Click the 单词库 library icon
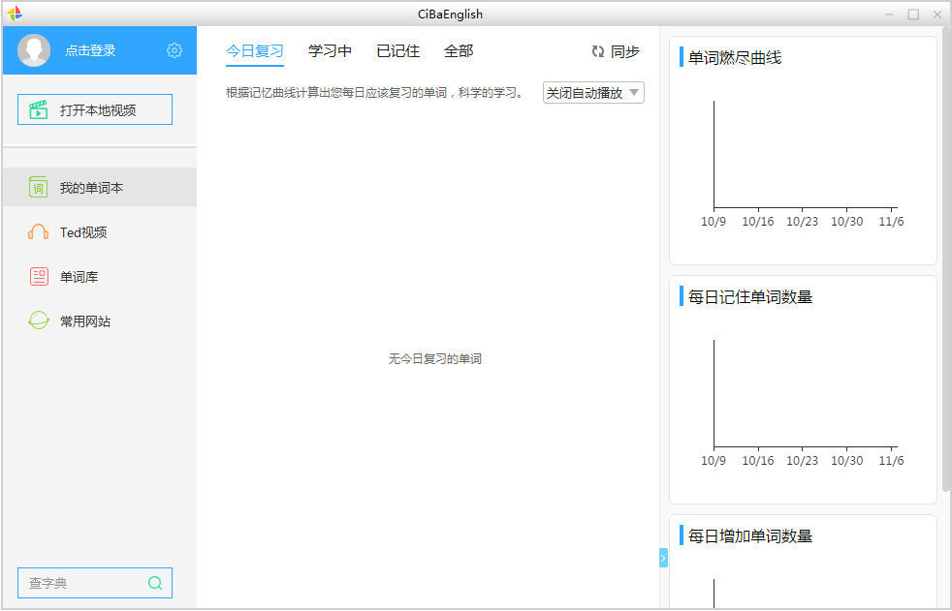Viewport: 952px width, 611px height. pyautogui.click(x=38, y=277)
